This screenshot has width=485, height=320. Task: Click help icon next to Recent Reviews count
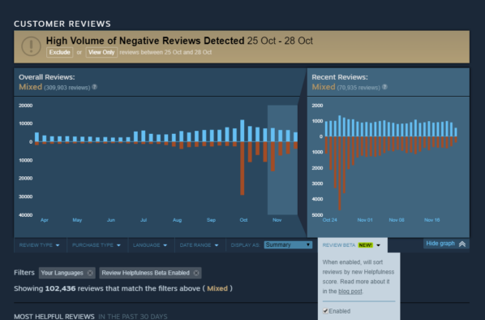[384, 87]
